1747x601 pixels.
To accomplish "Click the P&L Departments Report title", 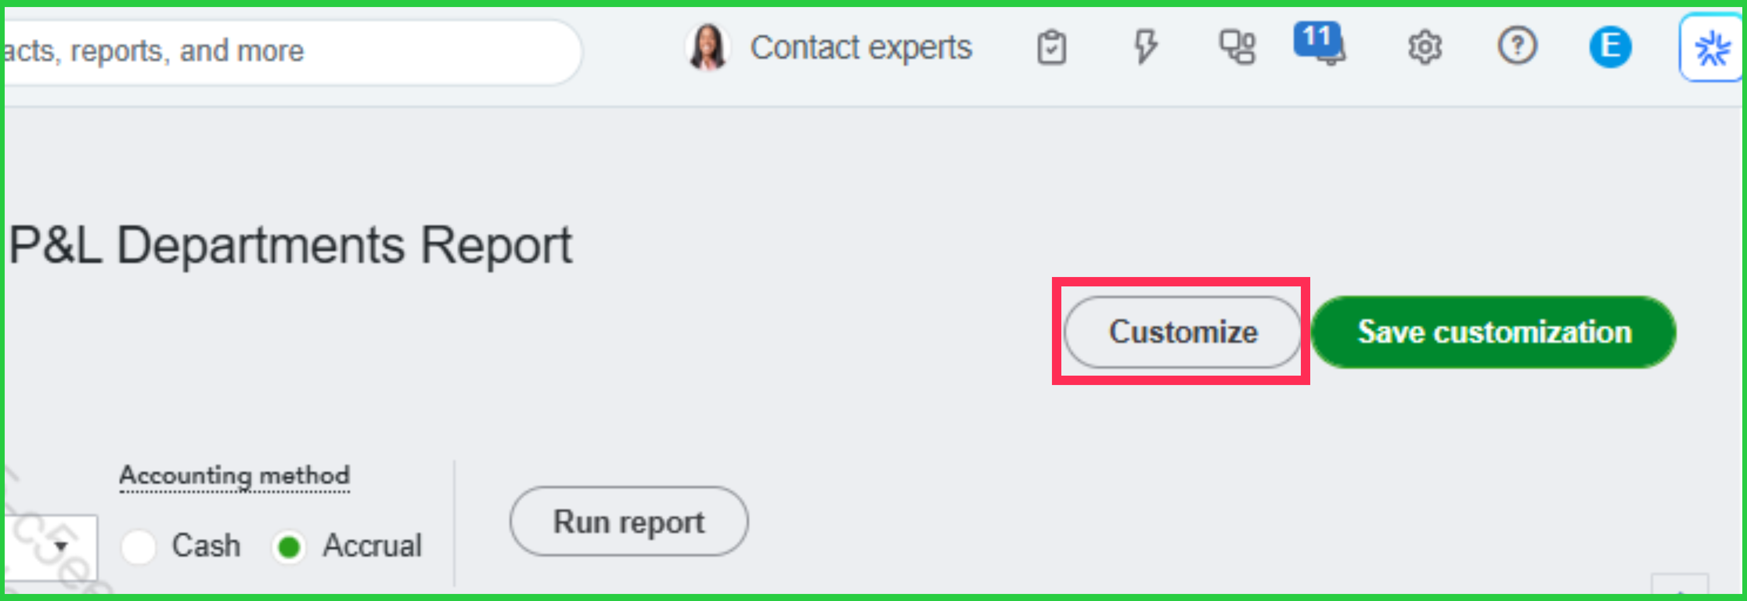I will click(x=290, y=245).
